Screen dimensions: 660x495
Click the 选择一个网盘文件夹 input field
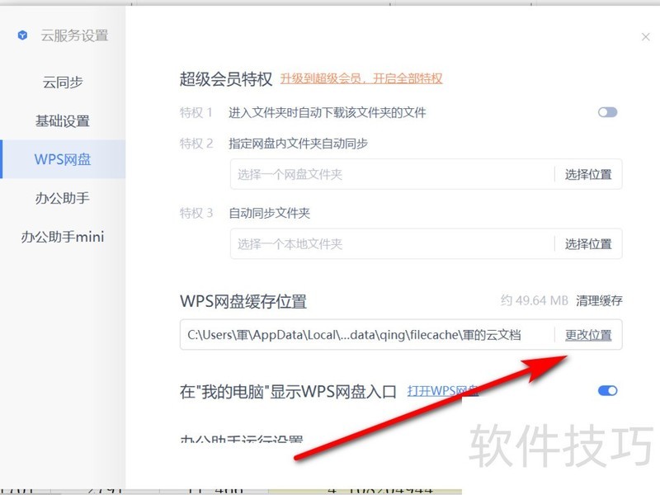[393, 174]
